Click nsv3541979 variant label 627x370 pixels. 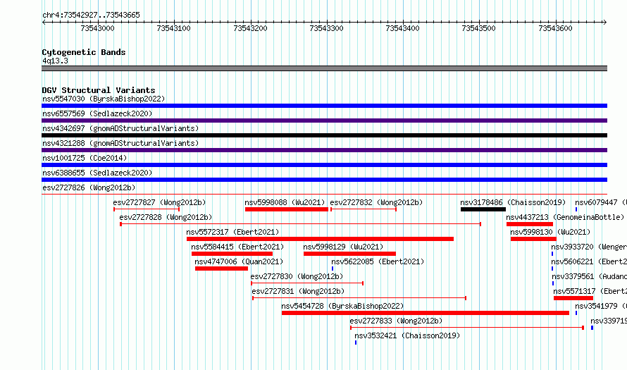coord(601,306)
